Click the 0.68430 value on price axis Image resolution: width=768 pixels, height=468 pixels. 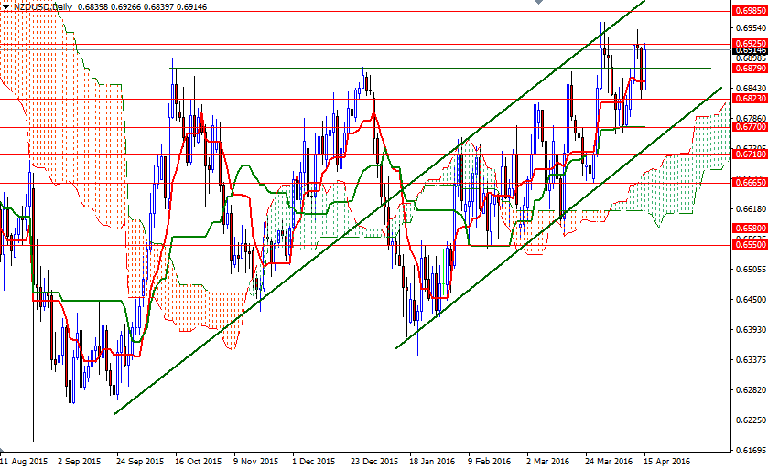pos(751,88)
